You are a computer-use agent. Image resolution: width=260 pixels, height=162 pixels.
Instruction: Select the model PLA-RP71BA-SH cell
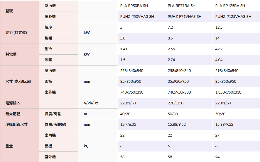click(x=181, y=6)
